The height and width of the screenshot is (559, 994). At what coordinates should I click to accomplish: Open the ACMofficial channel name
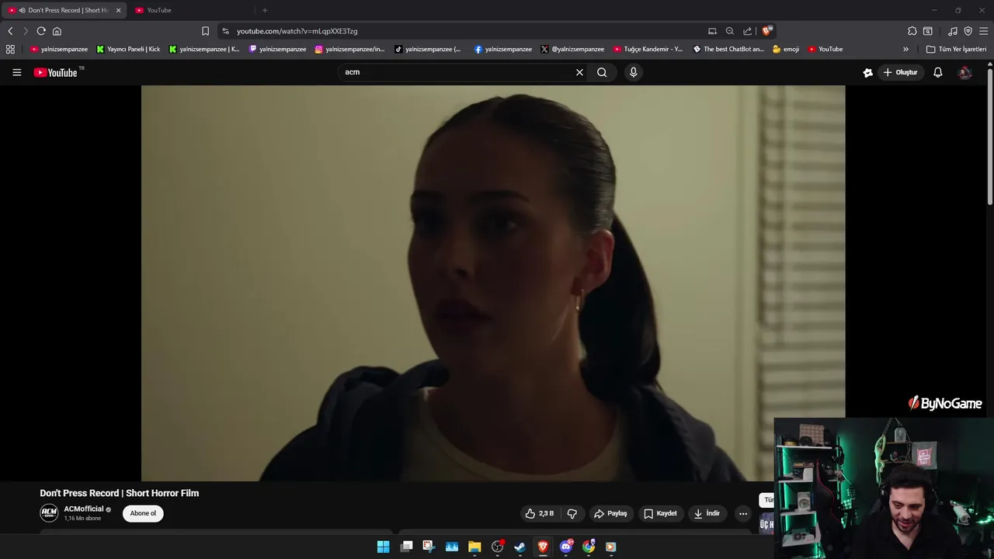84,509
